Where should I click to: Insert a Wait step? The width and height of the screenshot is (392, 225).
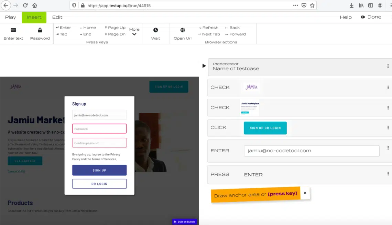pos(155,34)
